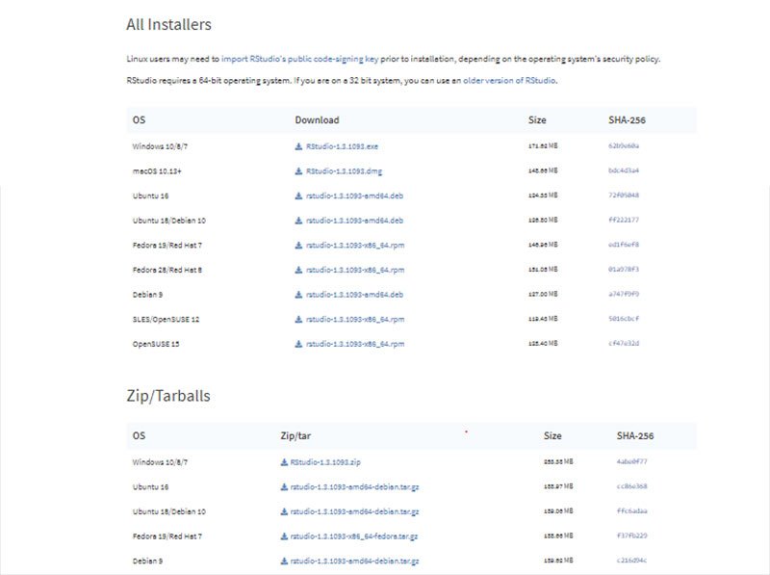
Task: Click download icon beside RStudio-1.3.1093.exe
Action: (x=298, y=146)
